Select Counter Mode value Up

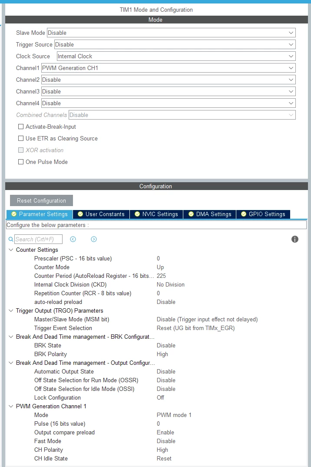[160, 267]
